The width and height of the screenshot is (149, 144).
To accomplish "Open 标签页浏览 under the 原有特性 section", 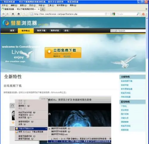I will tap(126, 126).
